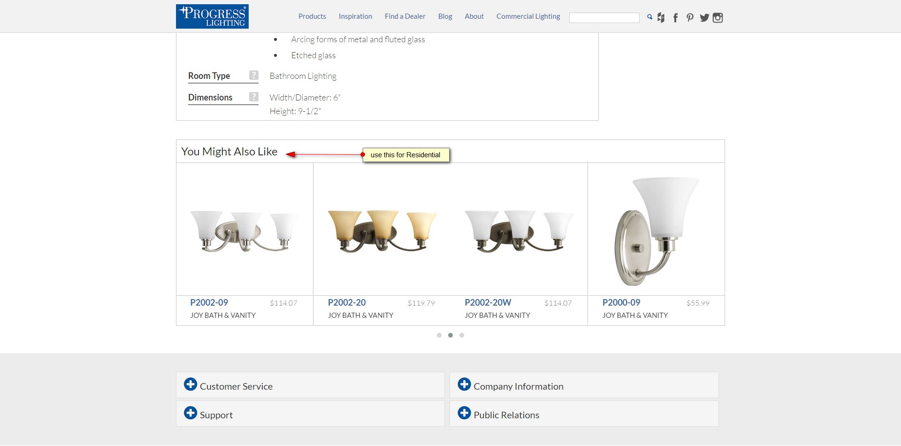This screenshot has width=901, height=446.
Task: Open product link P2002-20W
Action: [x=488, y=303]
